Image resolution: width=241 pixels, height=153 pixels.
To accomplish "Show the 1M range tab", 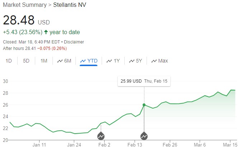I will click(44, 61).
